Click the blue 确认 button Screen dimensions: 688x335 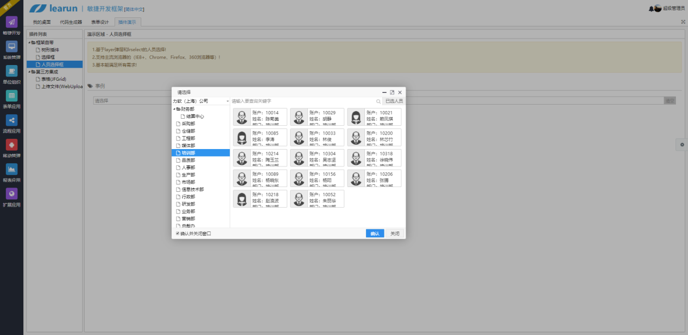click(x=375, y=234)
